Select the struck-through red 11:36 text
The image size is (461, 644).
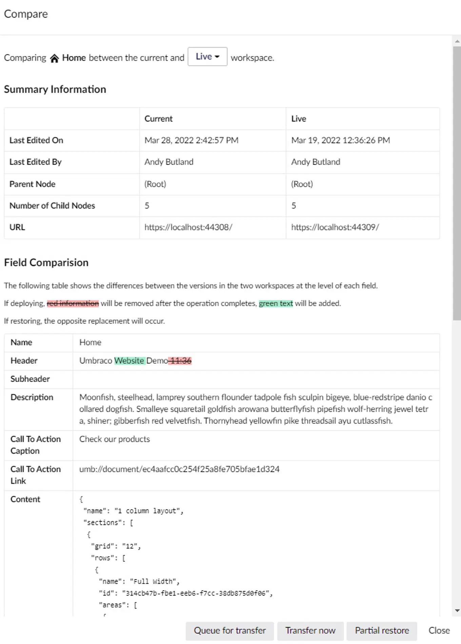point(180,361)
